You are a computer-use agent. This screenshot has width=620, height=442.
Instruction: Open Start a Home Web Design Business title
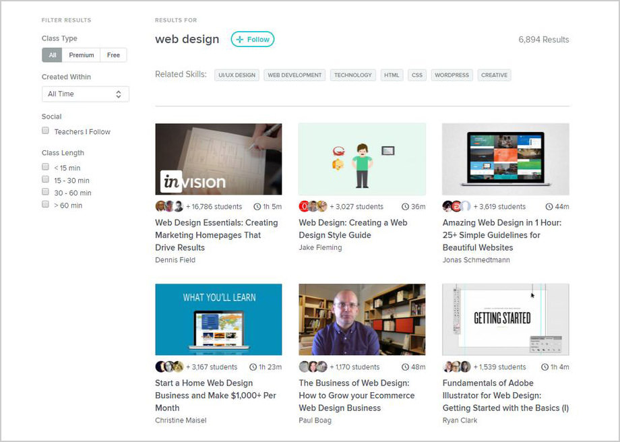216,396
